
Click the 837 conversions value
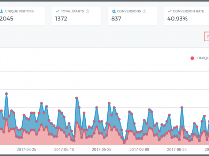(116, 18)
